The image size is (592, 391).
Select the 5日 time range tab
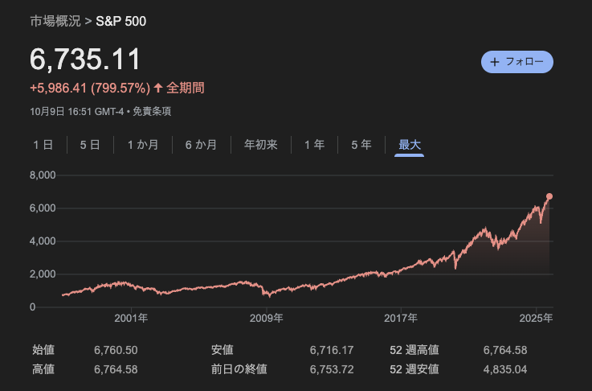click(90, 145)
